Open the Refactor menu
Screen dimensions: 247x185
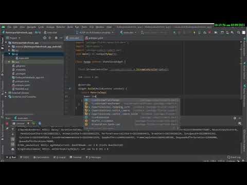point(61,27)
